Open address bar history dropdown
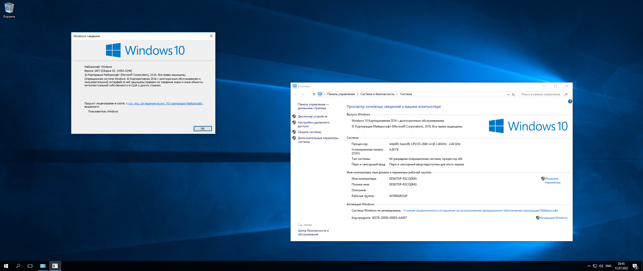Image resolution: width=643 pixels, height=271 pixels. coord(508,94)
